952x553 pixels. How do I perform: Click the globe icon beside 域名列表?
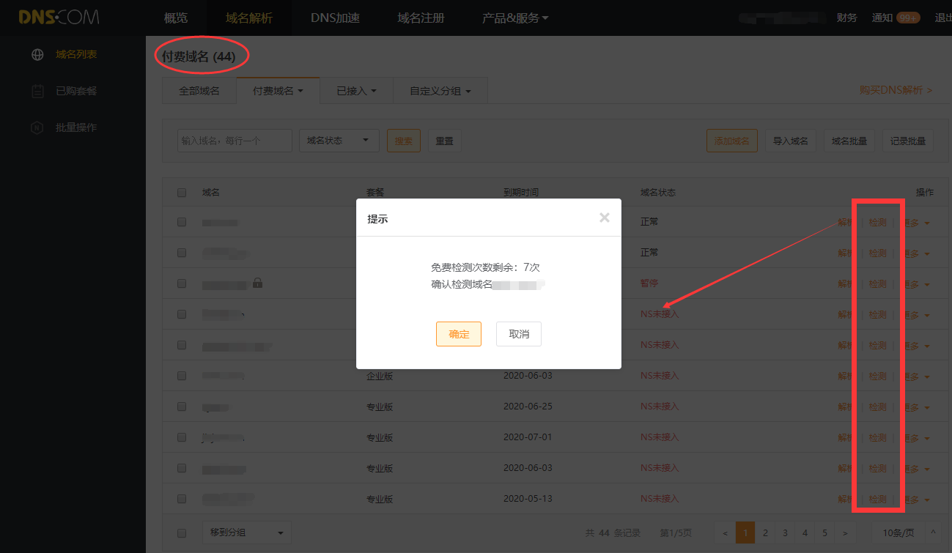pos(37,54)
